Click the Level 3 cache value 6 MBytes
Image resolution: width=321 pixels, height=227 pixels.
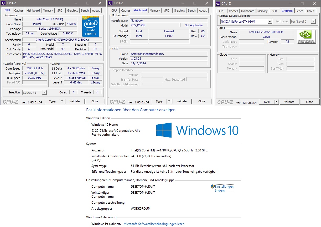tap(76, 82)
